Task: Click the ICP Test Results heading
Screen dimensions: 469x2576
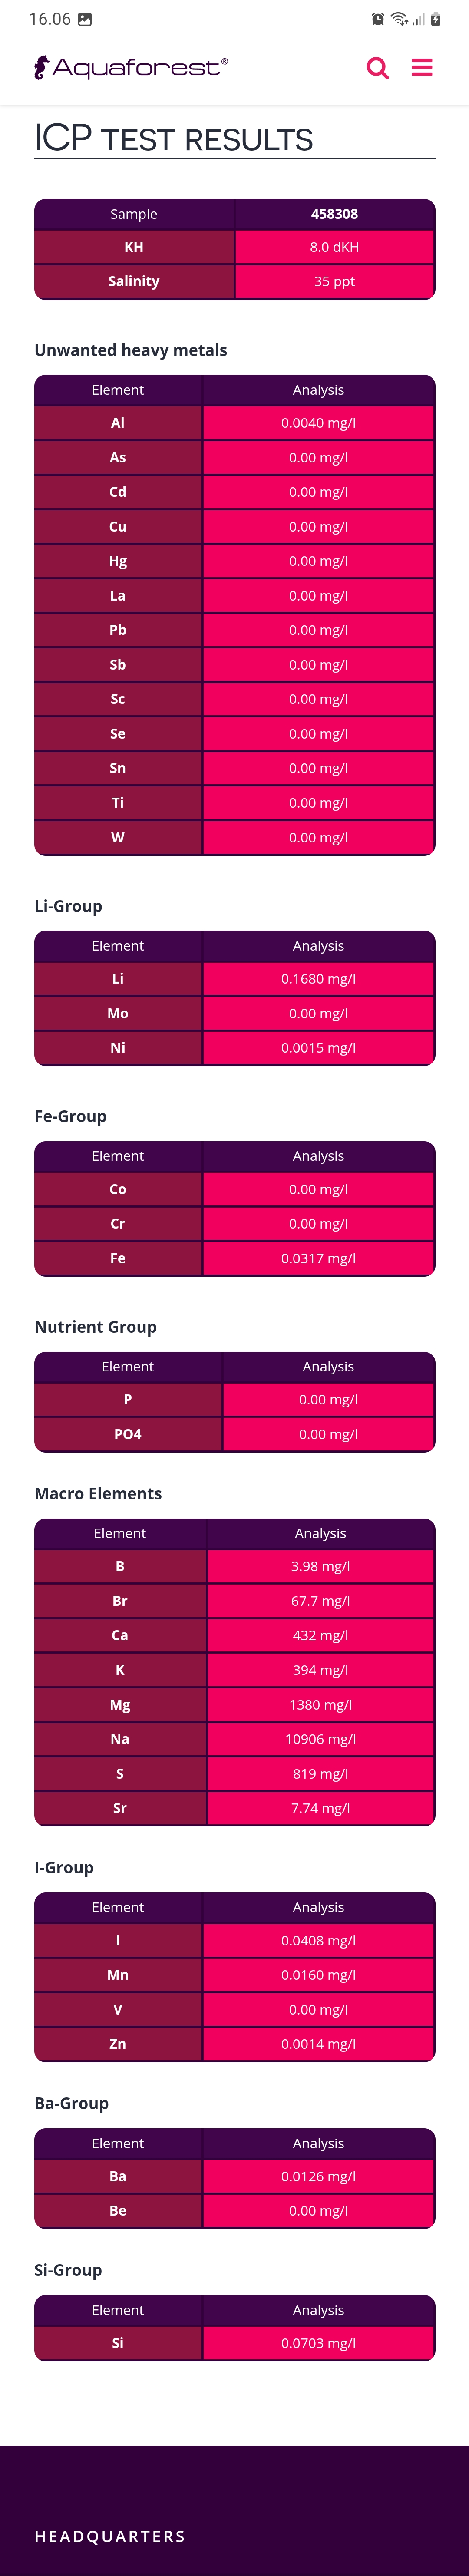Action: 174,138
